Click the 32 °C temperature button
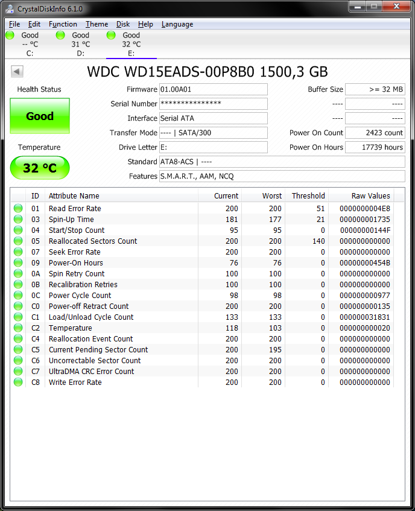Image resolution: width=415 pixels, height=511 pixels. [x=40, y=168]
